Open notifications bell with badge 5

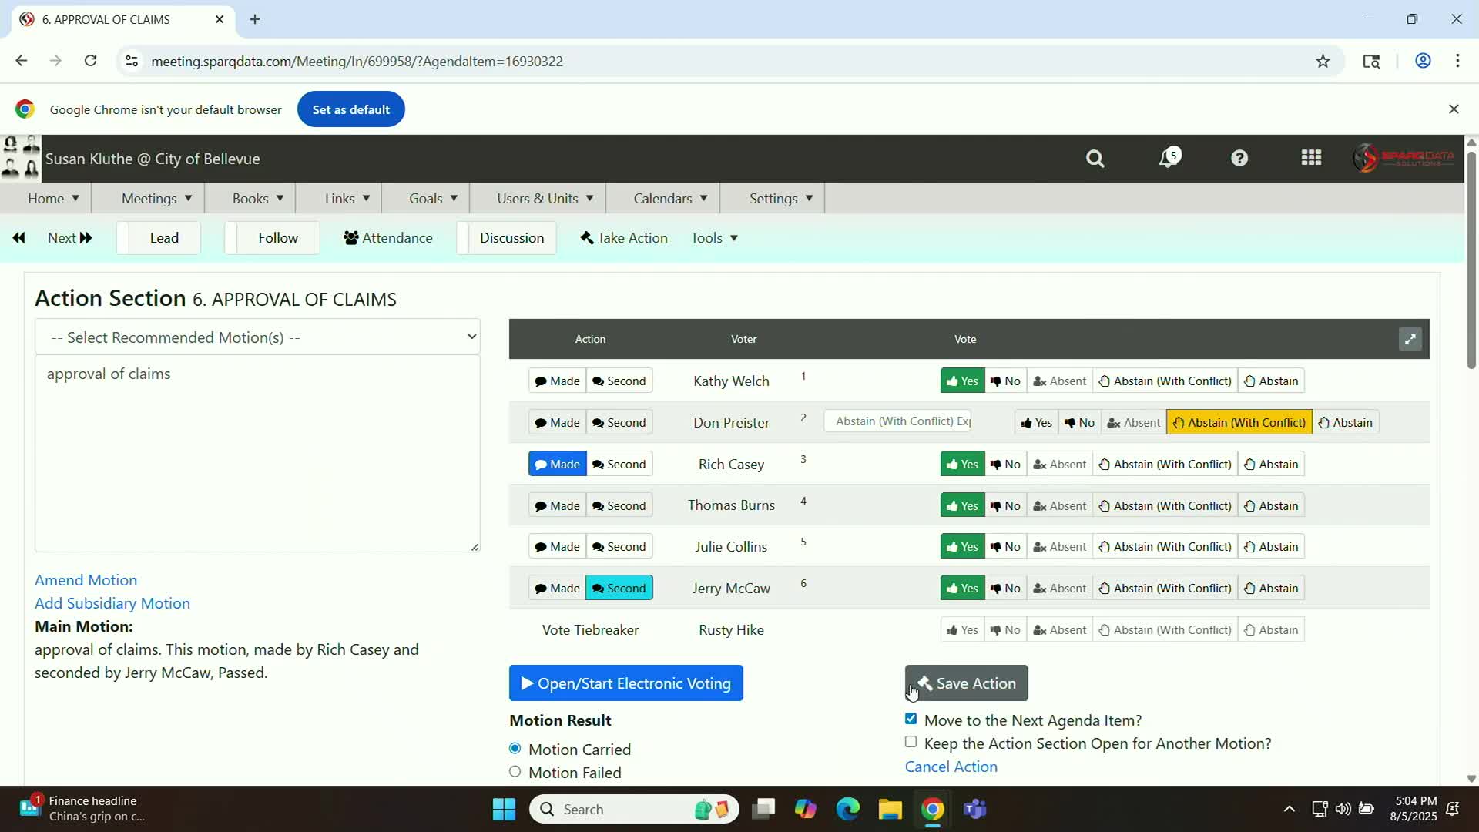click(x=1169, y=158)
